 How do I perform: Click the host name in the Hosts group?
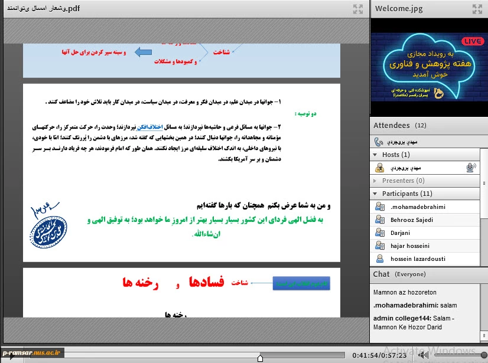click(x=405, y=168)
